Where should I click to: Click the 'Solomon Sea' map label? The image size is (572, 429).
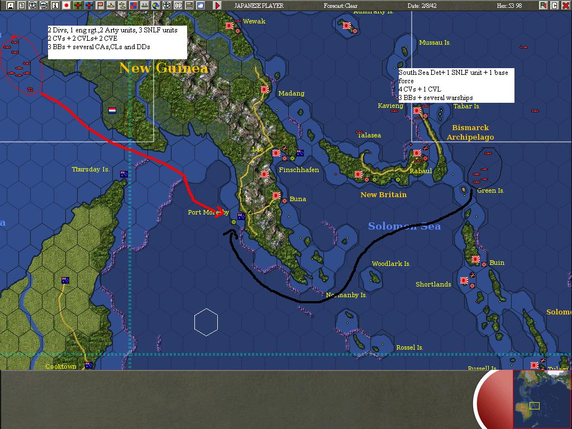pos(404,226)
